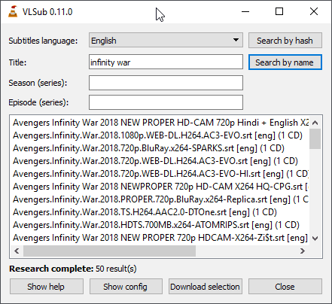Select the HD-CAM 720p Hindi + English result
The width and height of the screenshot is (332, 304).
[160, 123]
